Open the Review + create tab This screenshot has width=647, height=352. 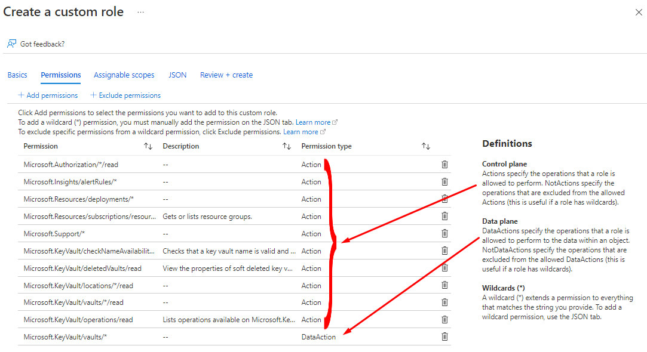click(x=226, y=75)
